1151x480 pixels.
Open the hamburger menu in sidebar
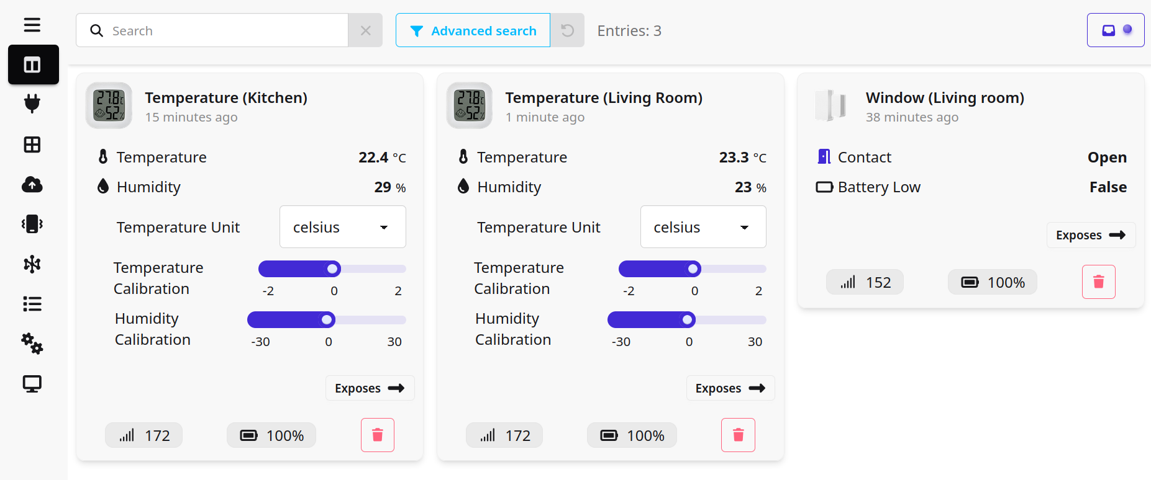32,25
